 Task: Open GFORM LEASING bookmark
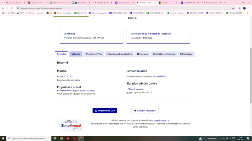click(137, 13)
